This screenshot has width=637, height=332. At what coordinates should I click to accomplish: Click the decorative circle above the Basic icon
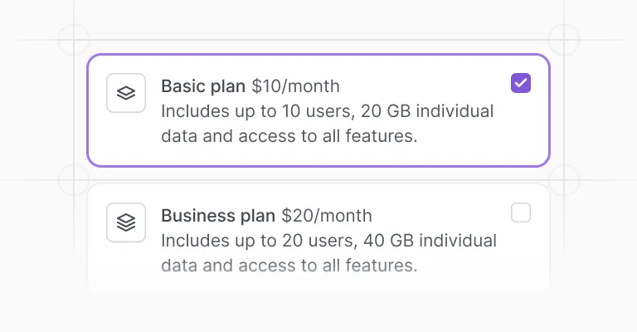click(74, 40)
